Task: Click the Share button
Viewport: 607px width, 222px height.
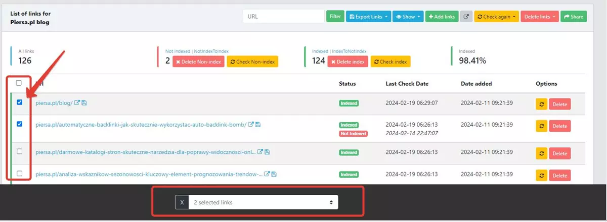Action: (x=574, y=17)
